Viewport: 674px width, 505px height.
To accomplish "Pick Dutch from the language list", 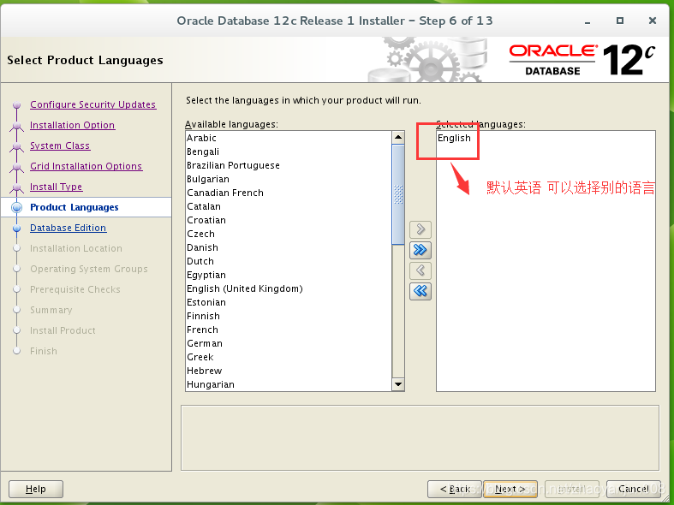I will point(289,262).
